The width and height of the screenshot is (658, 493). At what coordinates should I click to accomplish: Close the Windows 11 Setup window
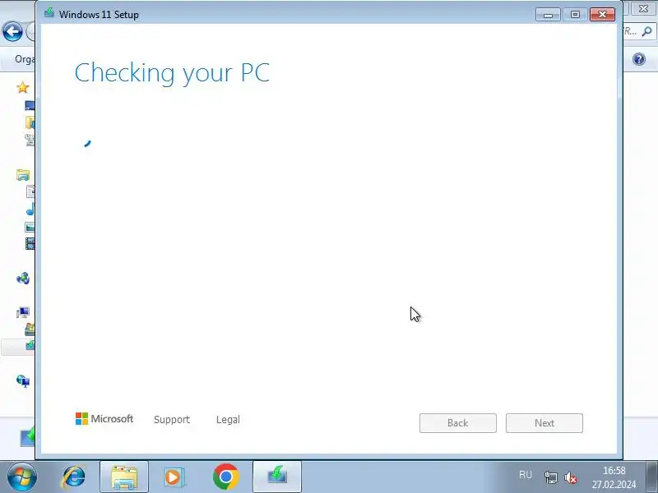(602, 15)
